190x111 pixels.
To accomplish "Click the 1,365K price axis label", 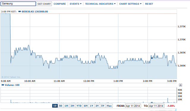I will point(181,53).
